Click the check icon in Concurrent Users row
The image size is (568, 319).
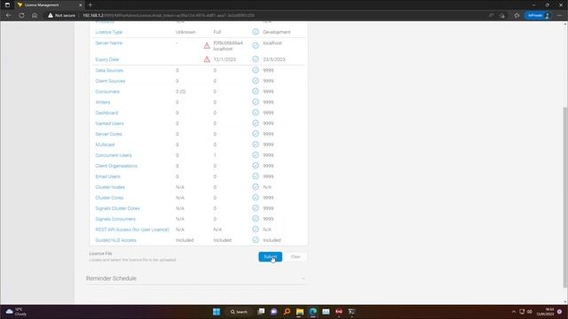(x=256, y=155)
